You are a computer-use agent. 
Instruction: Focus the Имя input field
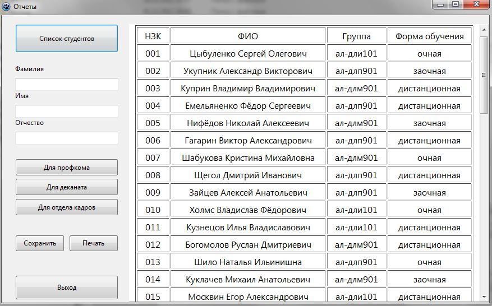click(x=67, y=112)
